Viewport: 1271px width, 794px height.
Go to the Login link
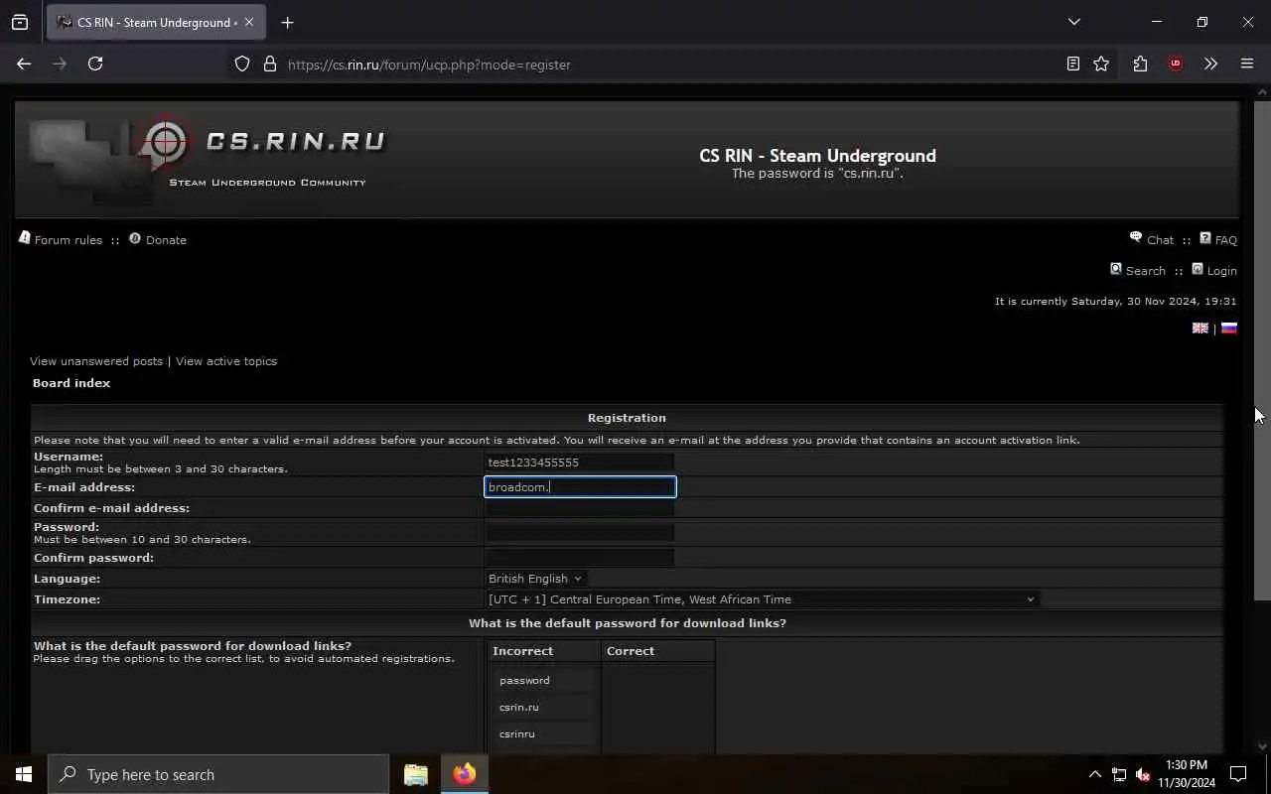click(1221, 271)
